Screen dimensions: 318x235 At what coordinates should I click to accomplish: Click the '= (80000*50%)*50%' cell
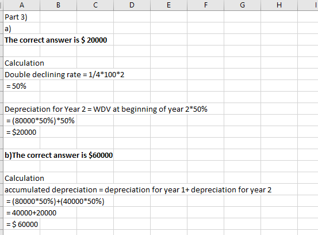pos(40,120)
